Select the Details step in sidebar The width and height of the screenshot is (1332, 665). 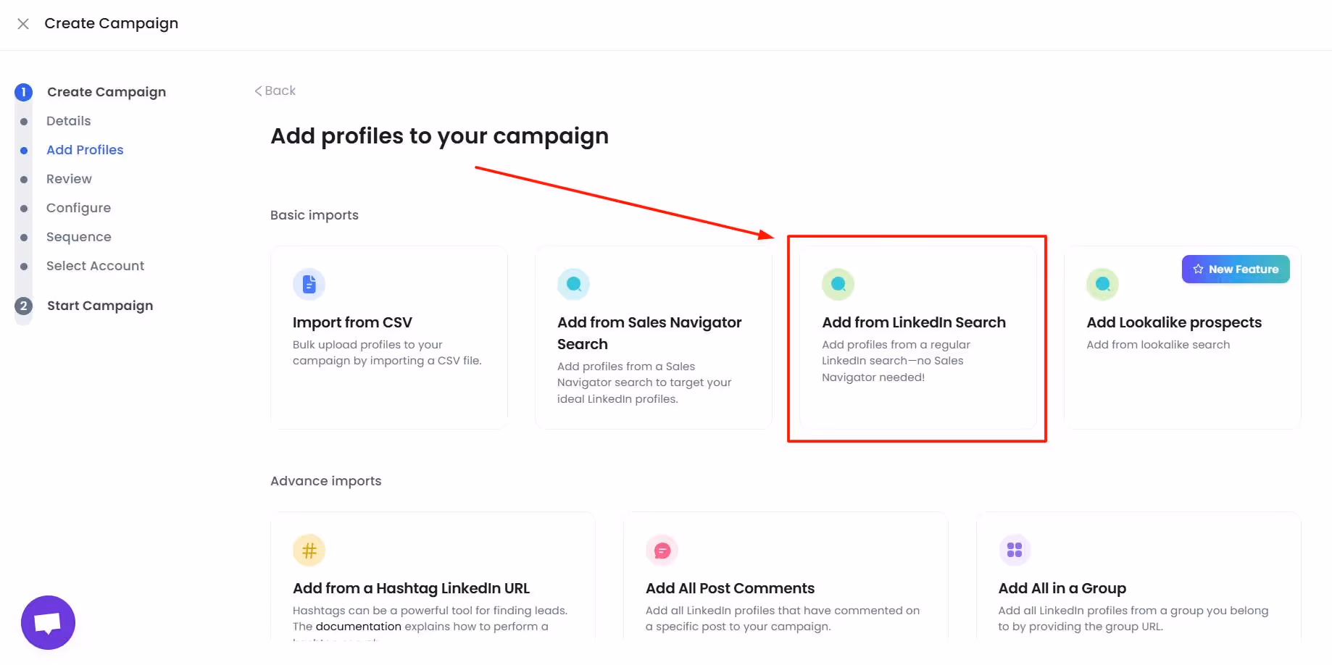click(x=68, y=121)
